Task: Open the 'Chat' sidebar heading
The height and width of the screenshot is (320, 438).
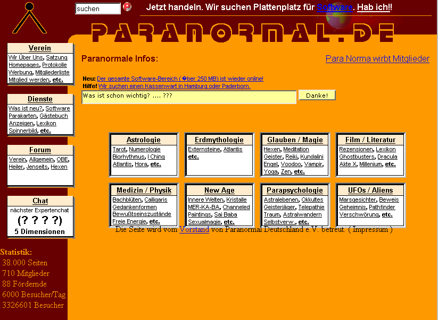Action: (x=40, y=201)
